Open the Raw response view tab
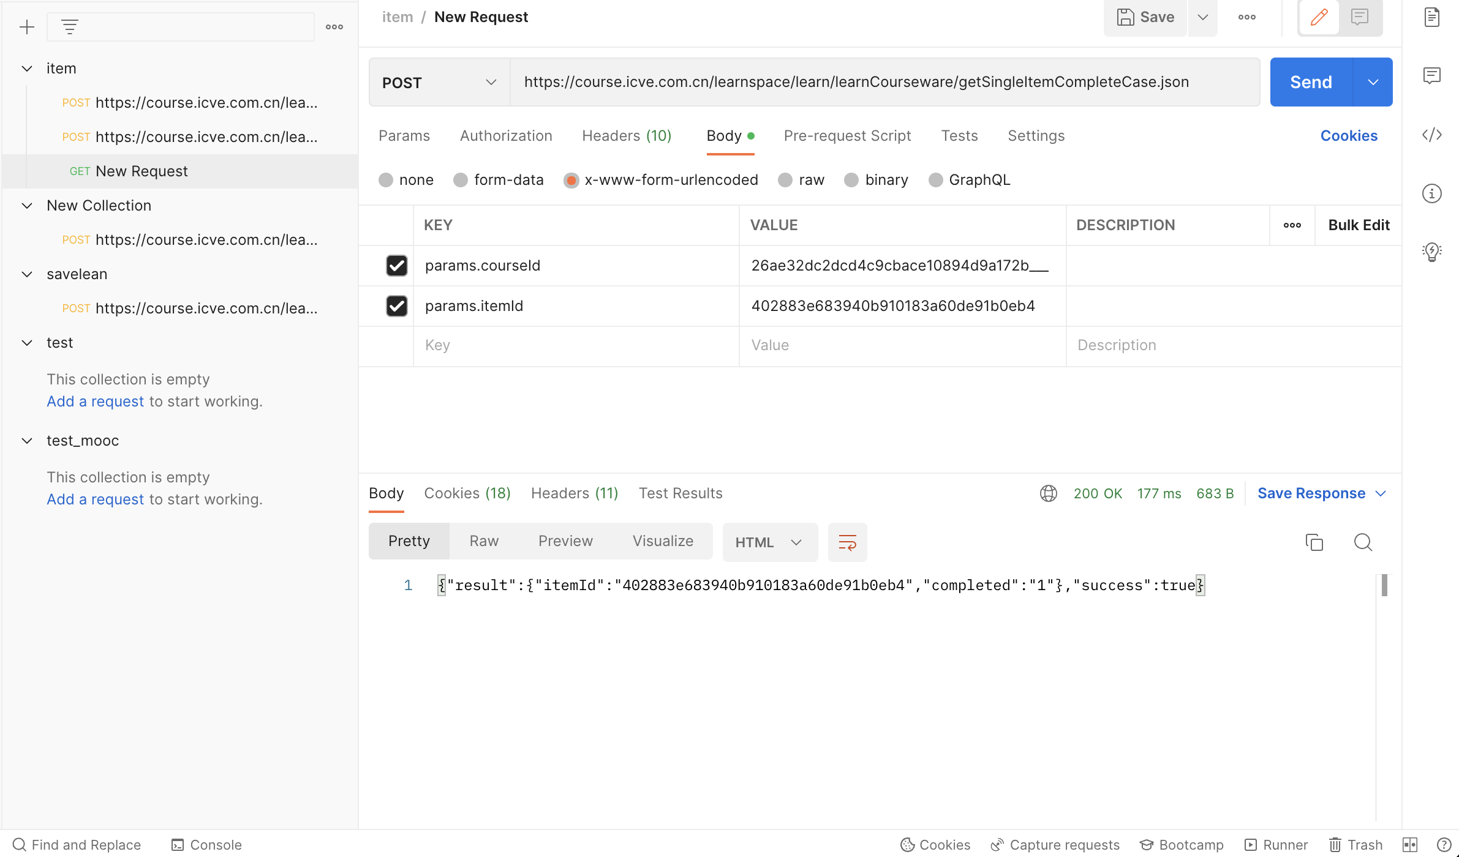1459x857 pixels. tap(484, 541)
